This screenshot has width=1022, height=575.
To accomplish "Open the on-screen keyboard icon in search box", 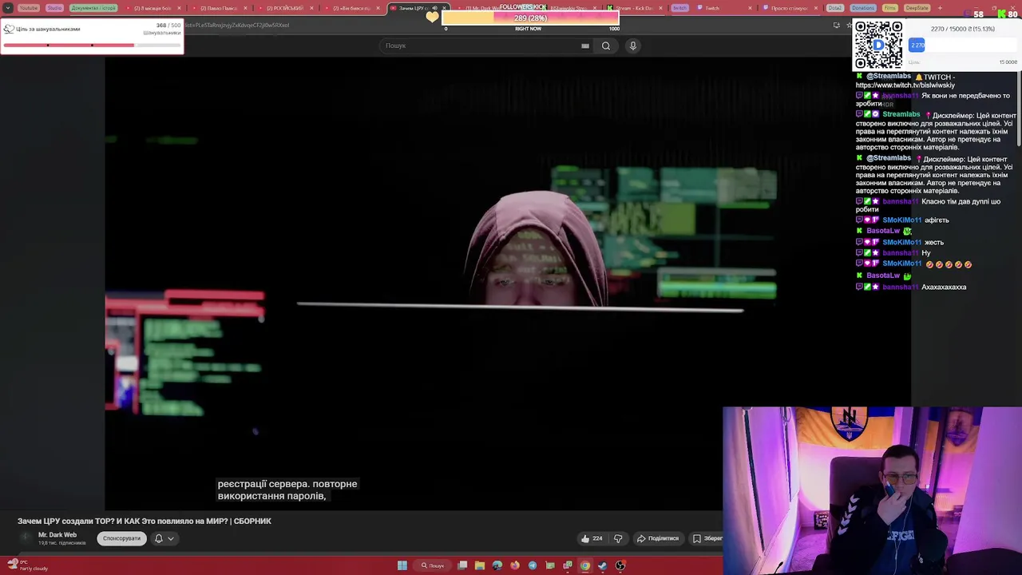I will point(585,46).
